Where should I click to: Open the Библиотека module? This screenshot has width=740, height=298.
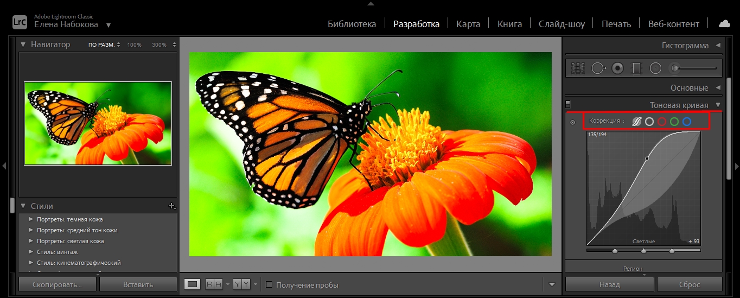[x=352, y=24]
